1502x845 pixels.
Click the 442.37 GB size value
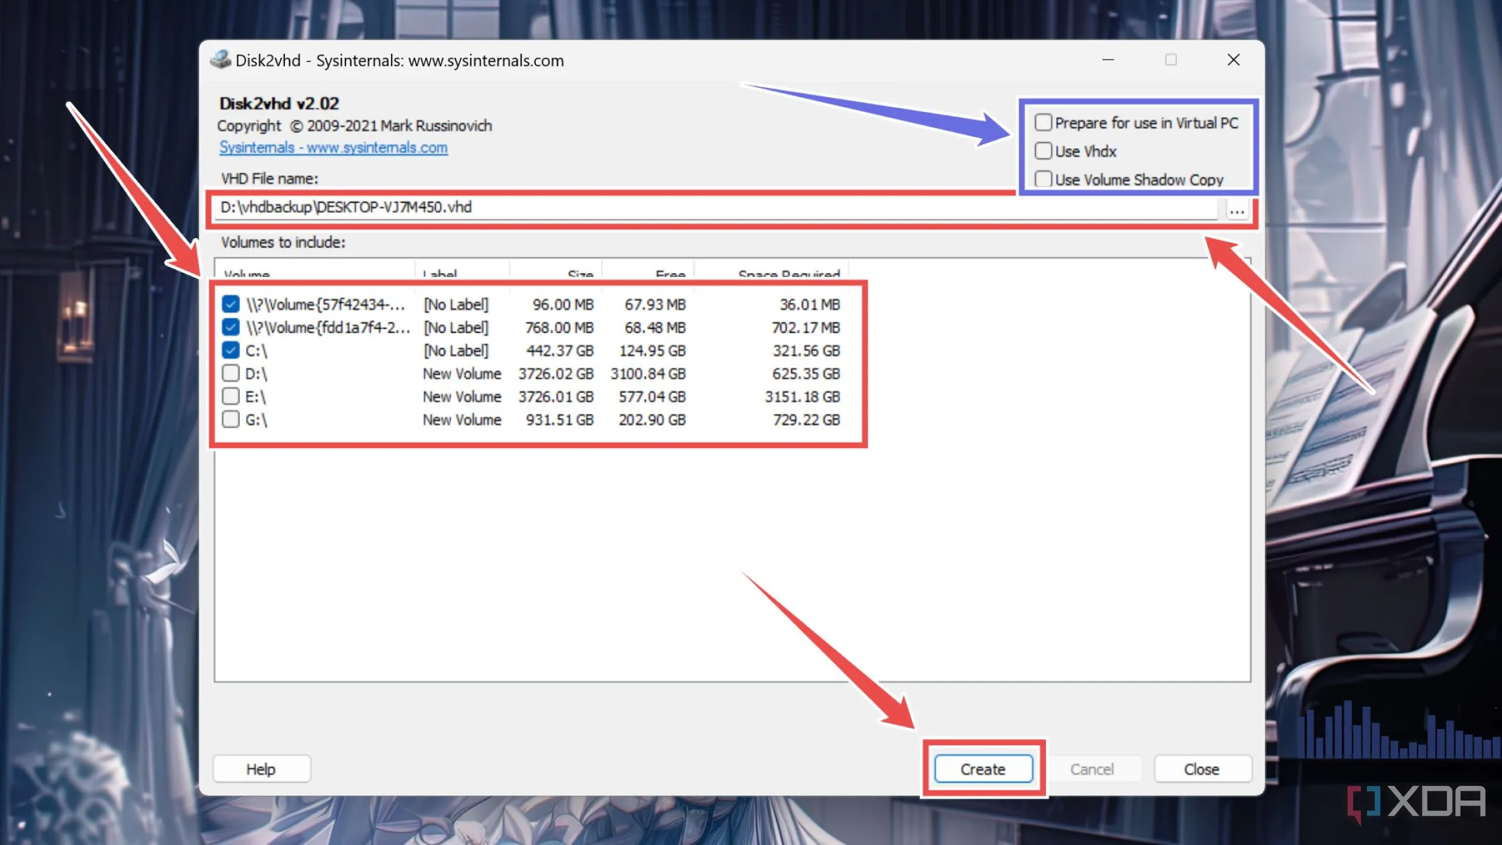click(x=560, y=351)
